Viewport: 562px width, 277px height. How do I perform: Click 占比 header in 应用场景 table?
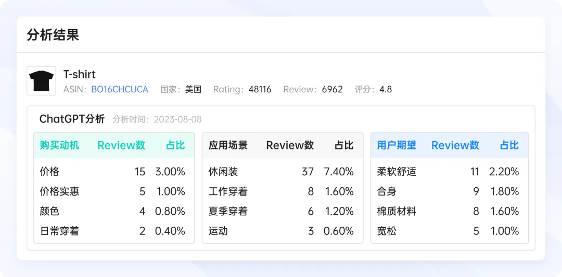[x=344, y=145]
